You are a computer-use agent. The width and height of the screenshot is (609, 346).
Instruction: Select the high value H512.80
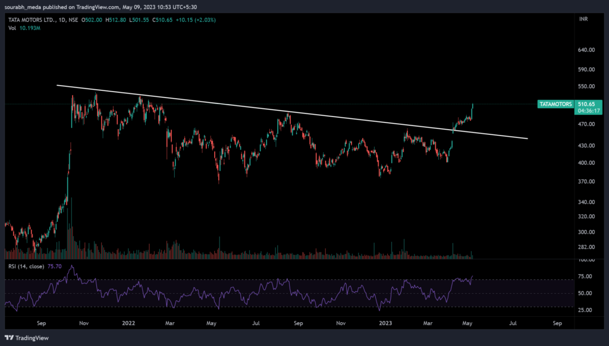[x=116, y=20]
